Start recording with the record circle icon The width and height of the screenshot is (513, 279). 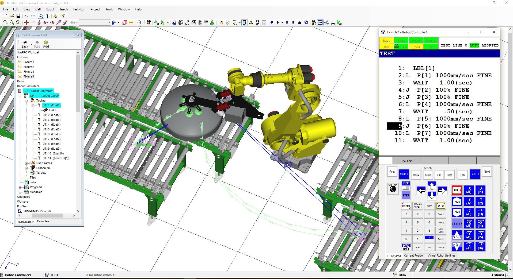(272, 22)
